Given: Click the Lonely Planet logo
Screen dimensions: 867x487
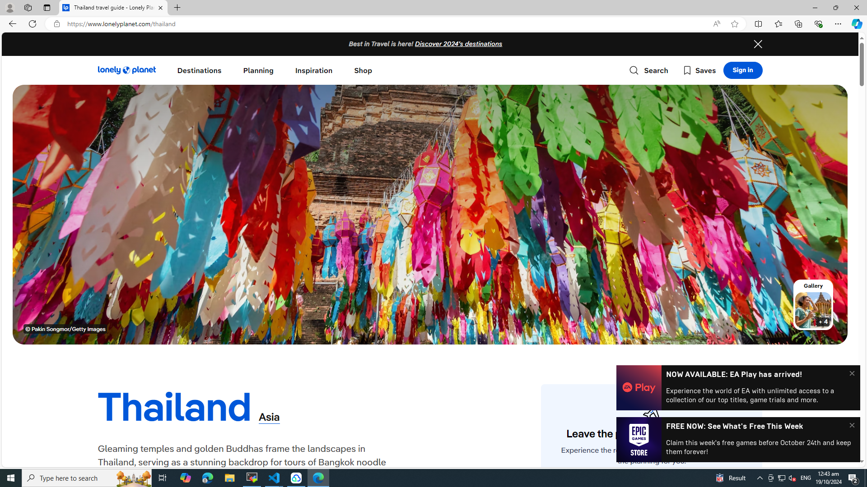Looking at the screenshot, I should click(127, 70).
